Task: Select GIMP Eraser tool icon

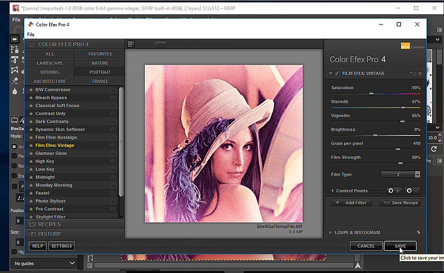Action: 15,80
